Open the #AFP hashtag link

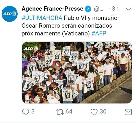pos(99,33)
